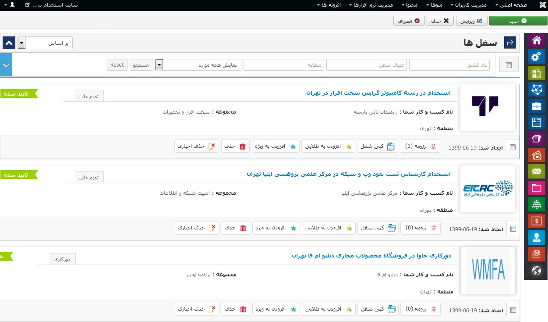Viewport: 548px width, 322px height.
Task: Click حذف اجباری for سخت افزار job
Action: point(197,147)
